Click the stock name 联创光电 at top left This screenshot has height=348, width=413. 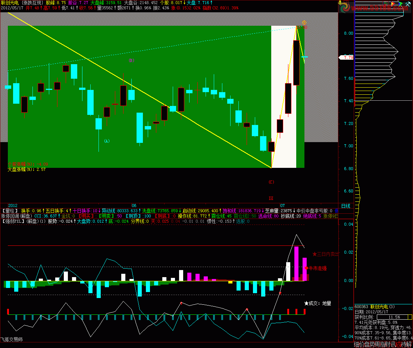point(10,3)
